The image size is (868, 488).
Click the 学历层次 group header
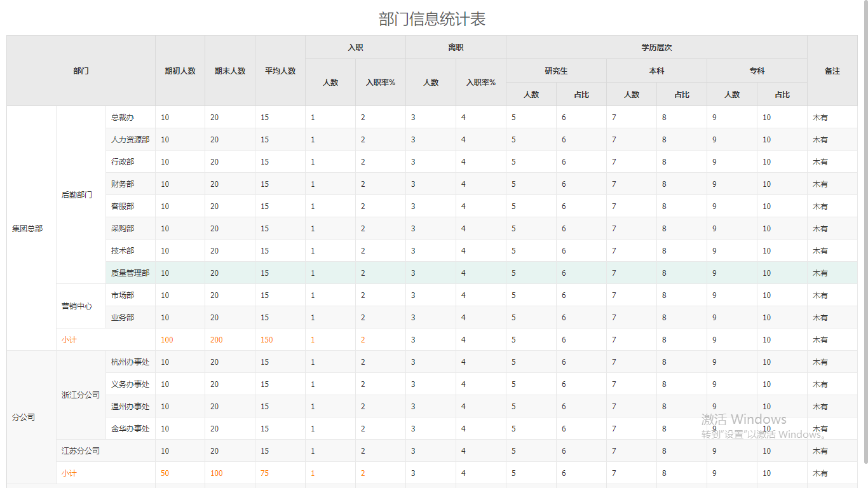pyautogui.click(x=656, y=47)
